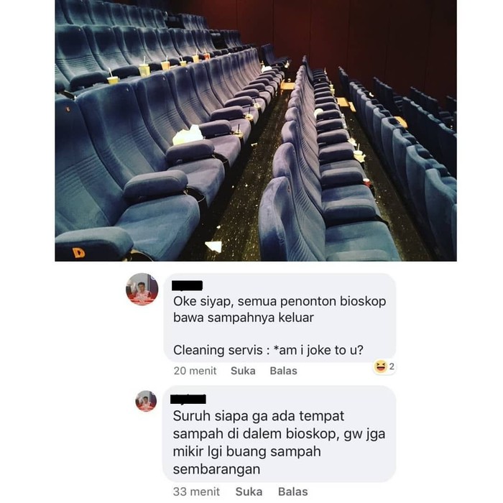Click redacted name above 'Suruh siapa' comment
503x503 pixels.
(x=188, y=399)
